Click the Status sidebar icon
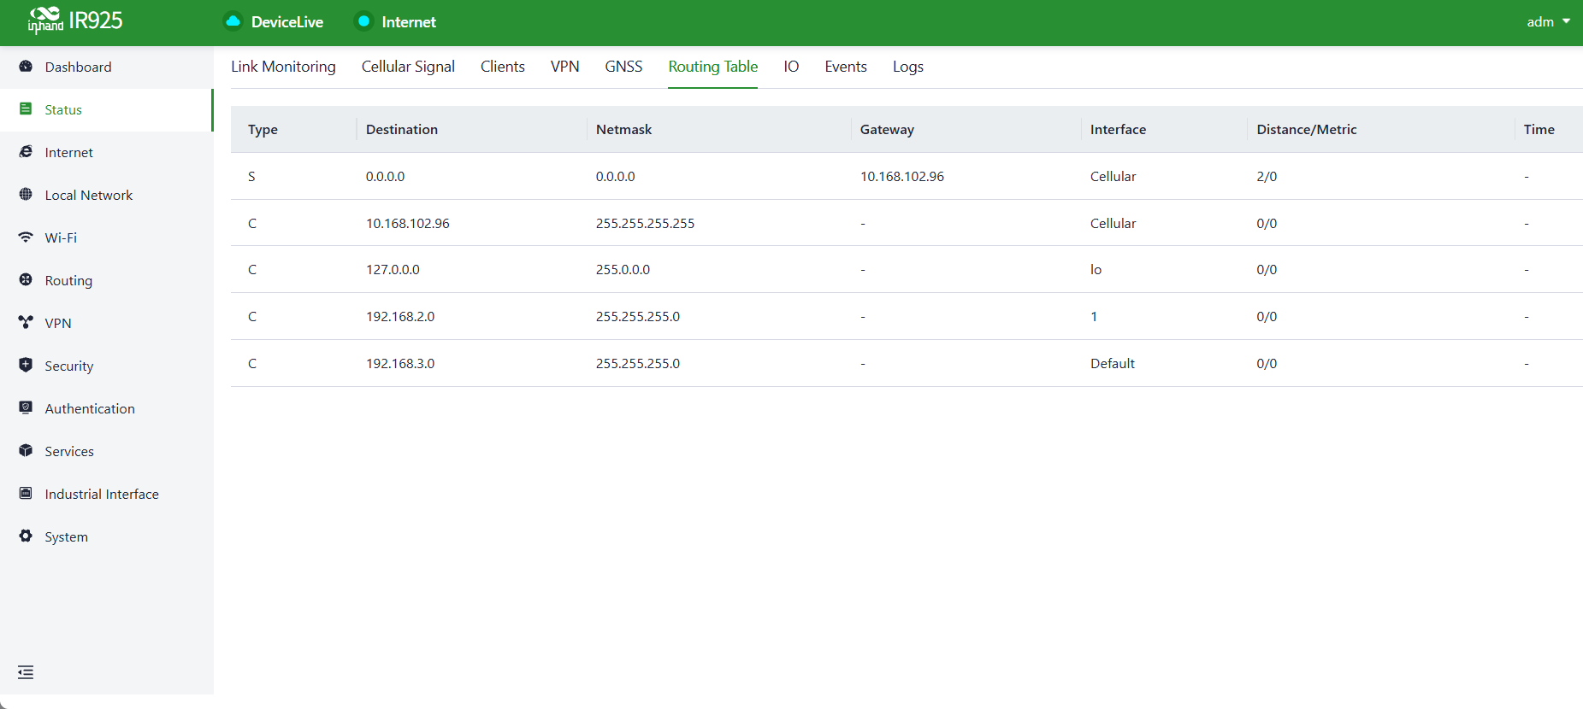Viewport: 1583px width, 709px height. point(26,109)
